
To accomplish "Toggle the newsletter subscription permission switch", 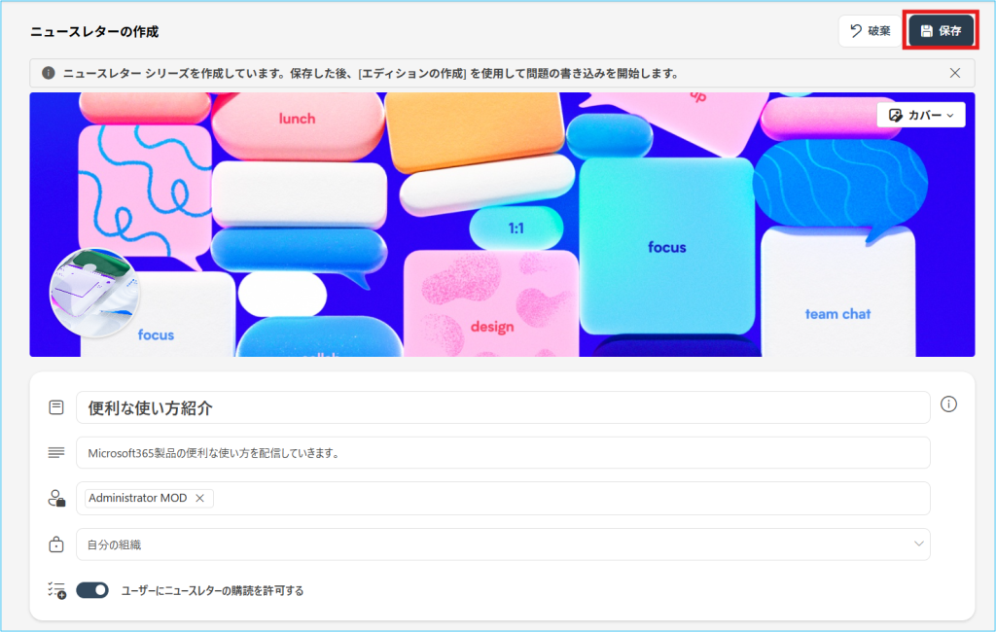I will coord(92,590).
